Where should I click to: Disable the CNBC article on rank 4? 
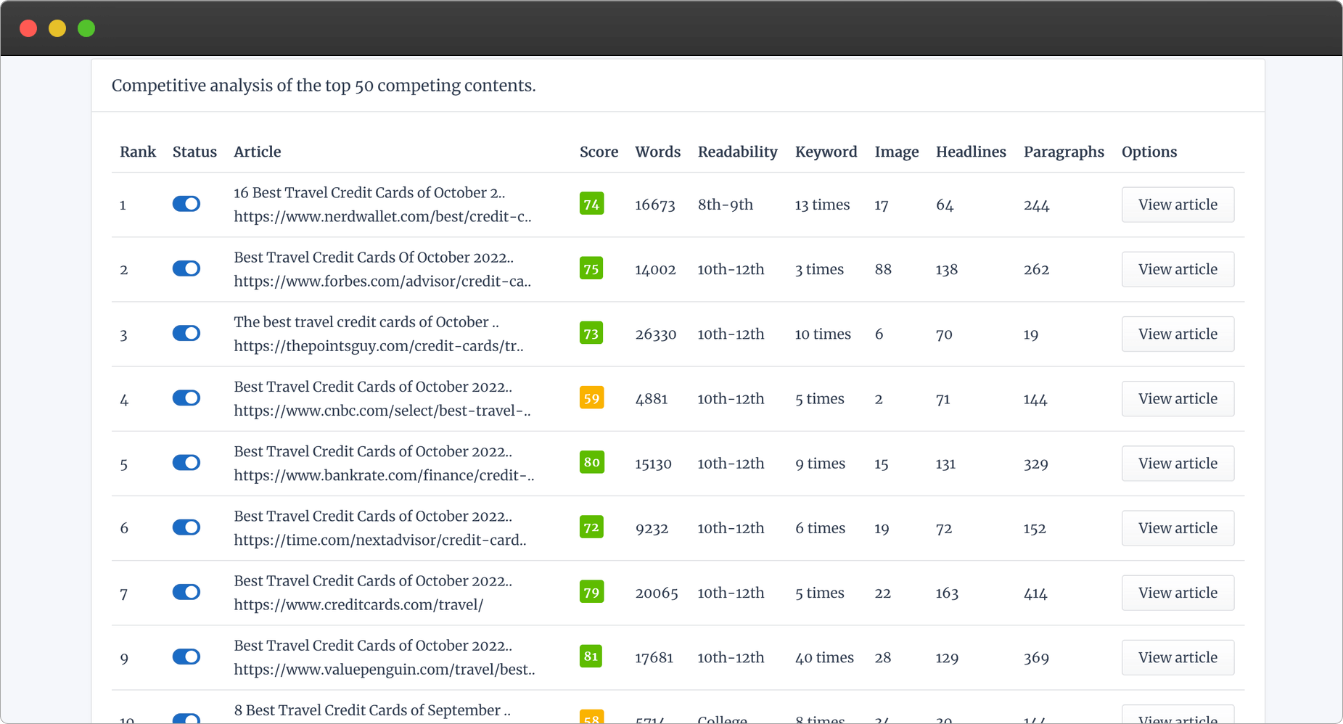186,398
